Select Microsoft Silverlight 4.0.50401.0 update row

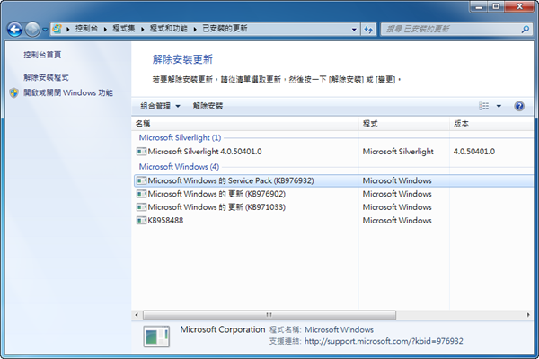click(332, 152)
